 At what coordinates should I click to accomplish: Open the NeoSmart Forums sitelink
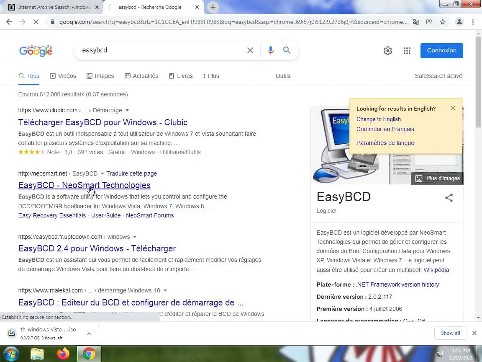point(150,215)
